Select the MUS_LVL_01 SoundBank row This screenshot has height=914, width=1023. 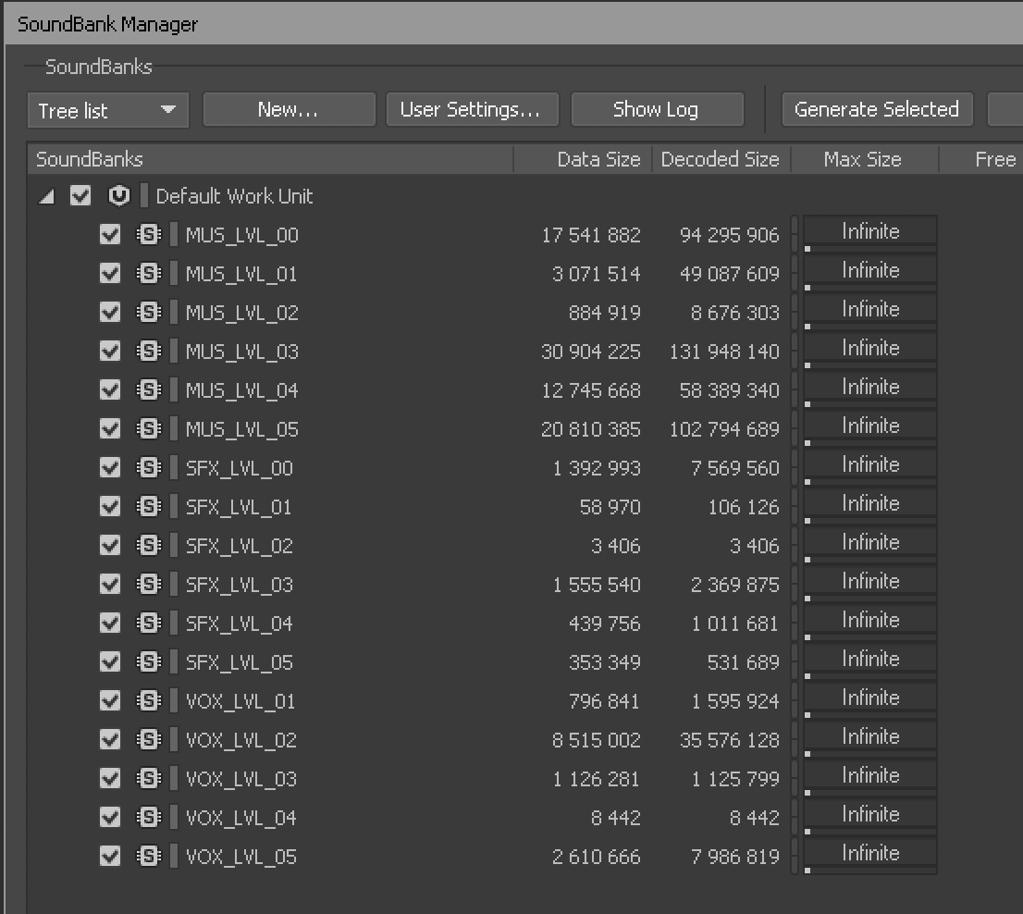[x=525, y=273]
